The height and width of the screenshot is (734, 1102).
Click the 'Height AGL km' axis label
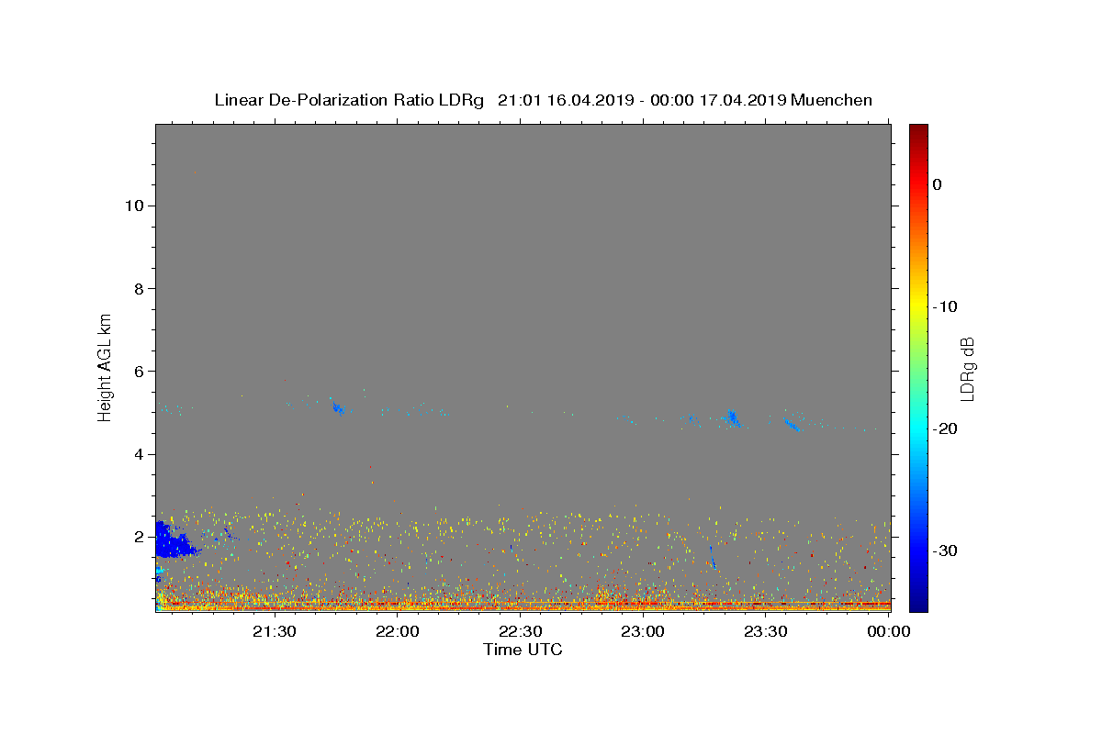point(105,366)
